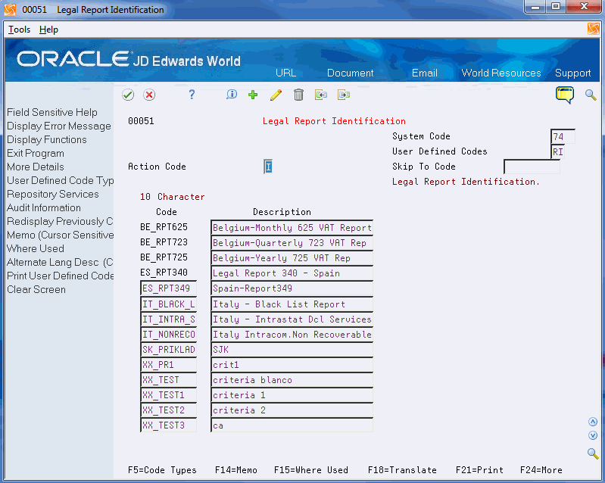Click the toolbar magnifying glass icon
Screen dimensions: 605x483
pyautogui.click(x=591, y=95)
